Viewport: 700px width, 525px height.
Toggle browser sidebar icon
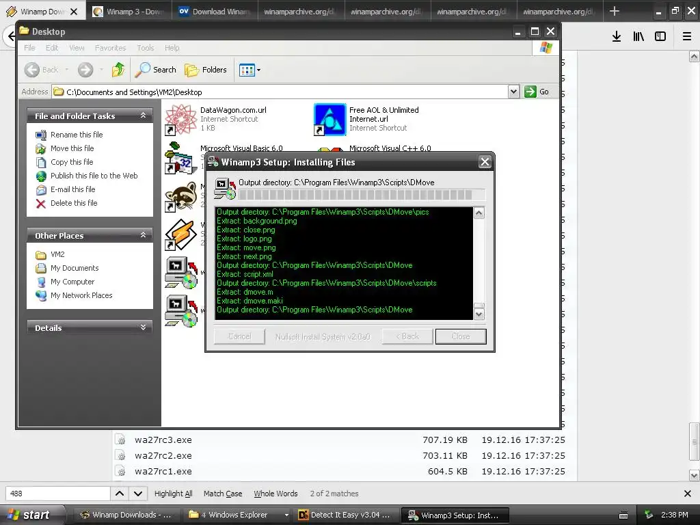[660, 37]
